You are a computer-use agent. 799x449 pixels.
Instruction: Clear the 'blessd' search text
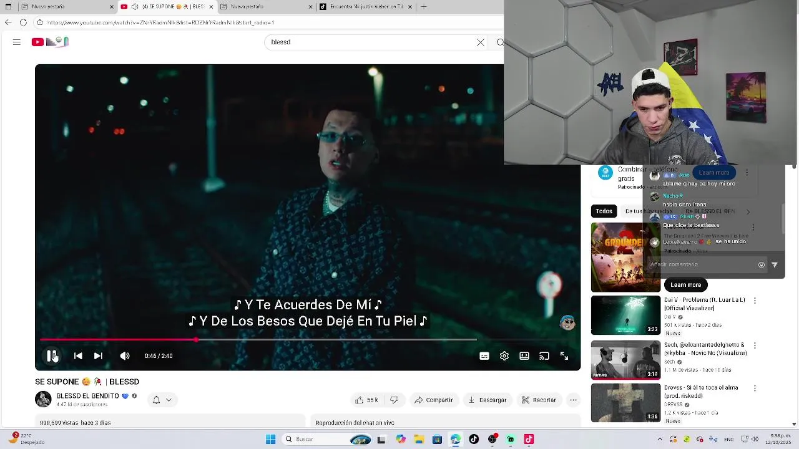click(x=481, y=42)
